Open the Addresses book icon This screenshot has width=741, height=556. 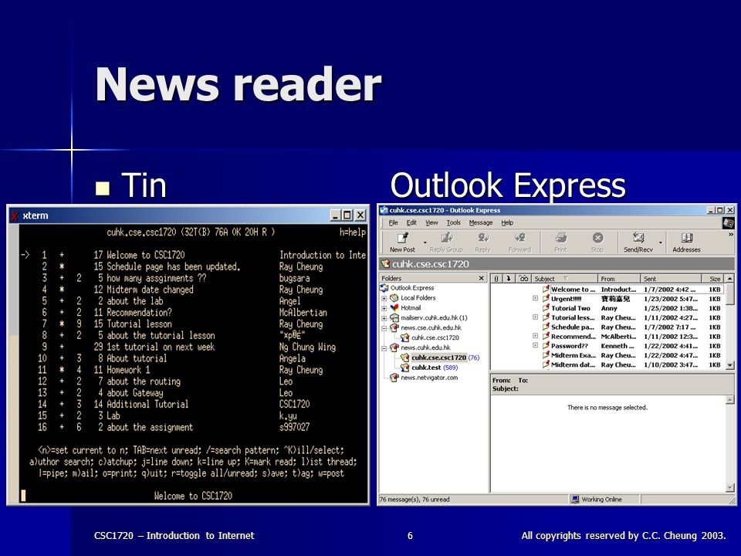click(x=687, y=238)
